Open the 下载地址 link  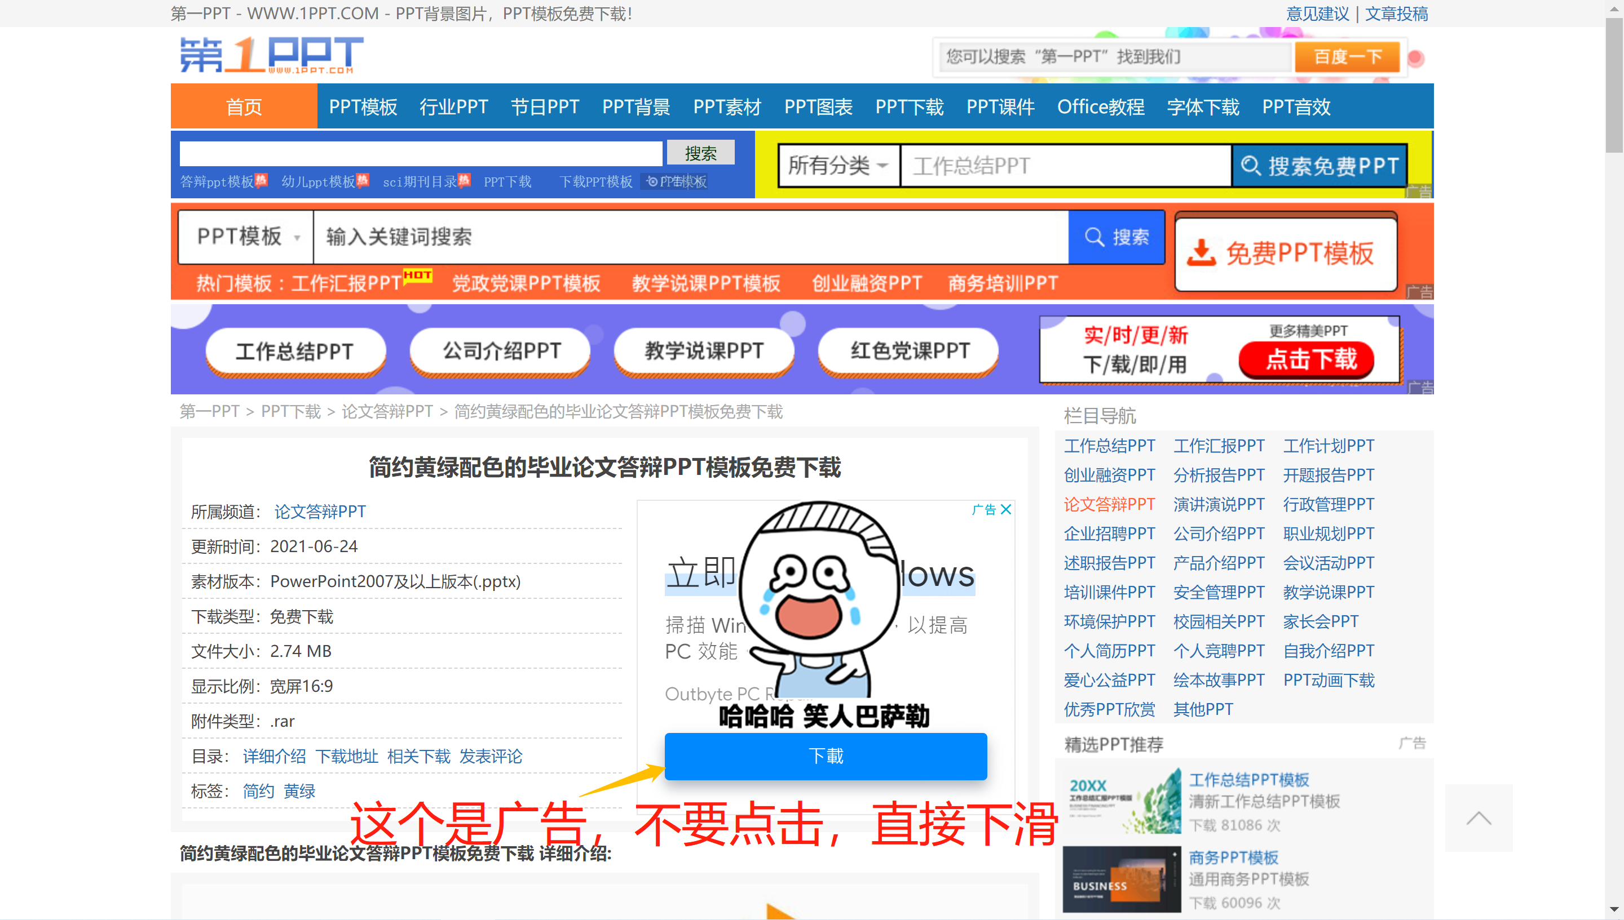coord(348,757)
